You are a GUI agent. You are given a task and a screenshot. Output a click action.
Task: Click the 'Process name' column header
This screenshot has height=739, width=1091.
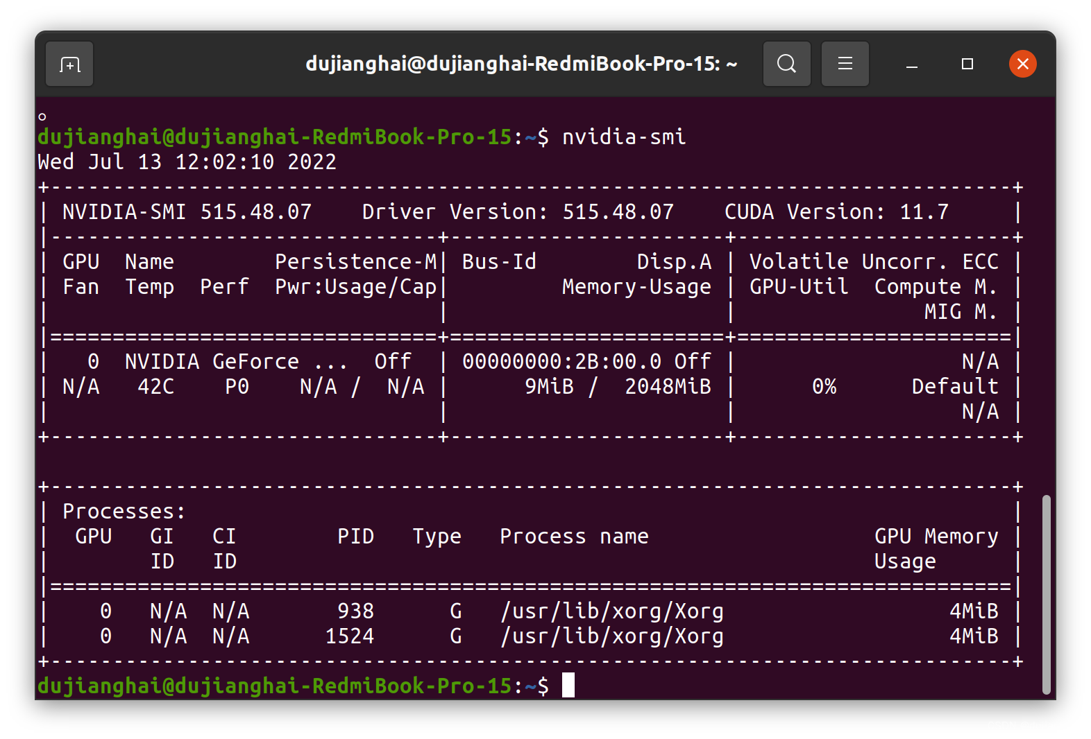point(574,536)
